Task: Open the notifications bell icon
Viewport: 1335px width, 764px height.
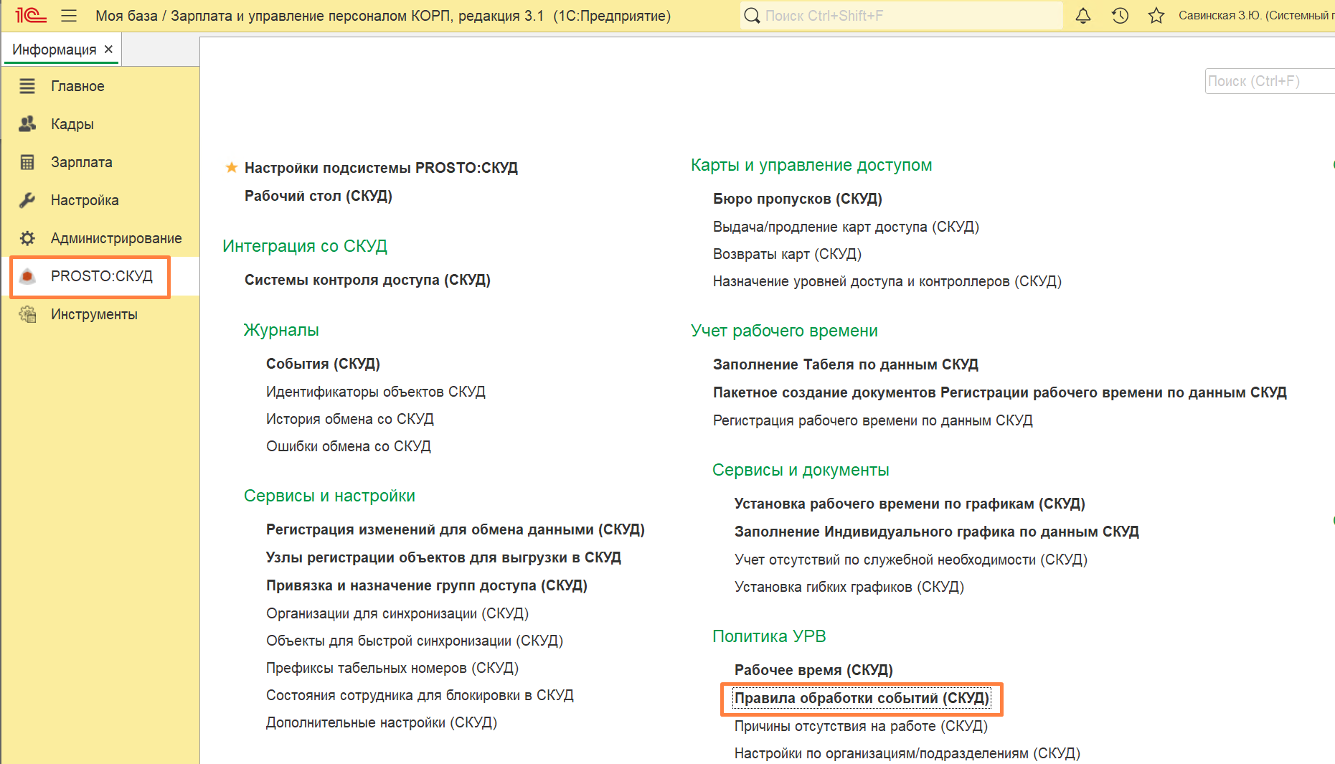Action: (1083, 15)
